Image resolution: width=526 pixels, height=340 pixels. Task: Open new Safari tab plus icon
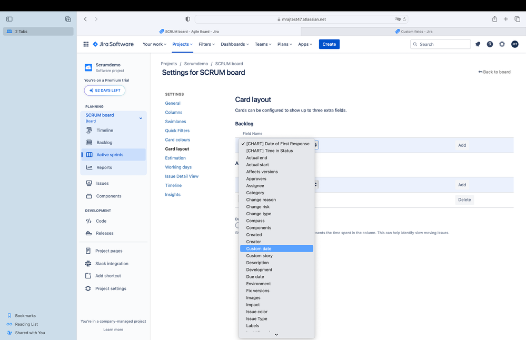click(505, 19)
